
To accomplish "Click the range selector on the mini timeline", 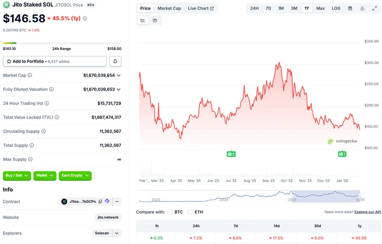I will pyautogui.click(x=325, y=195).
